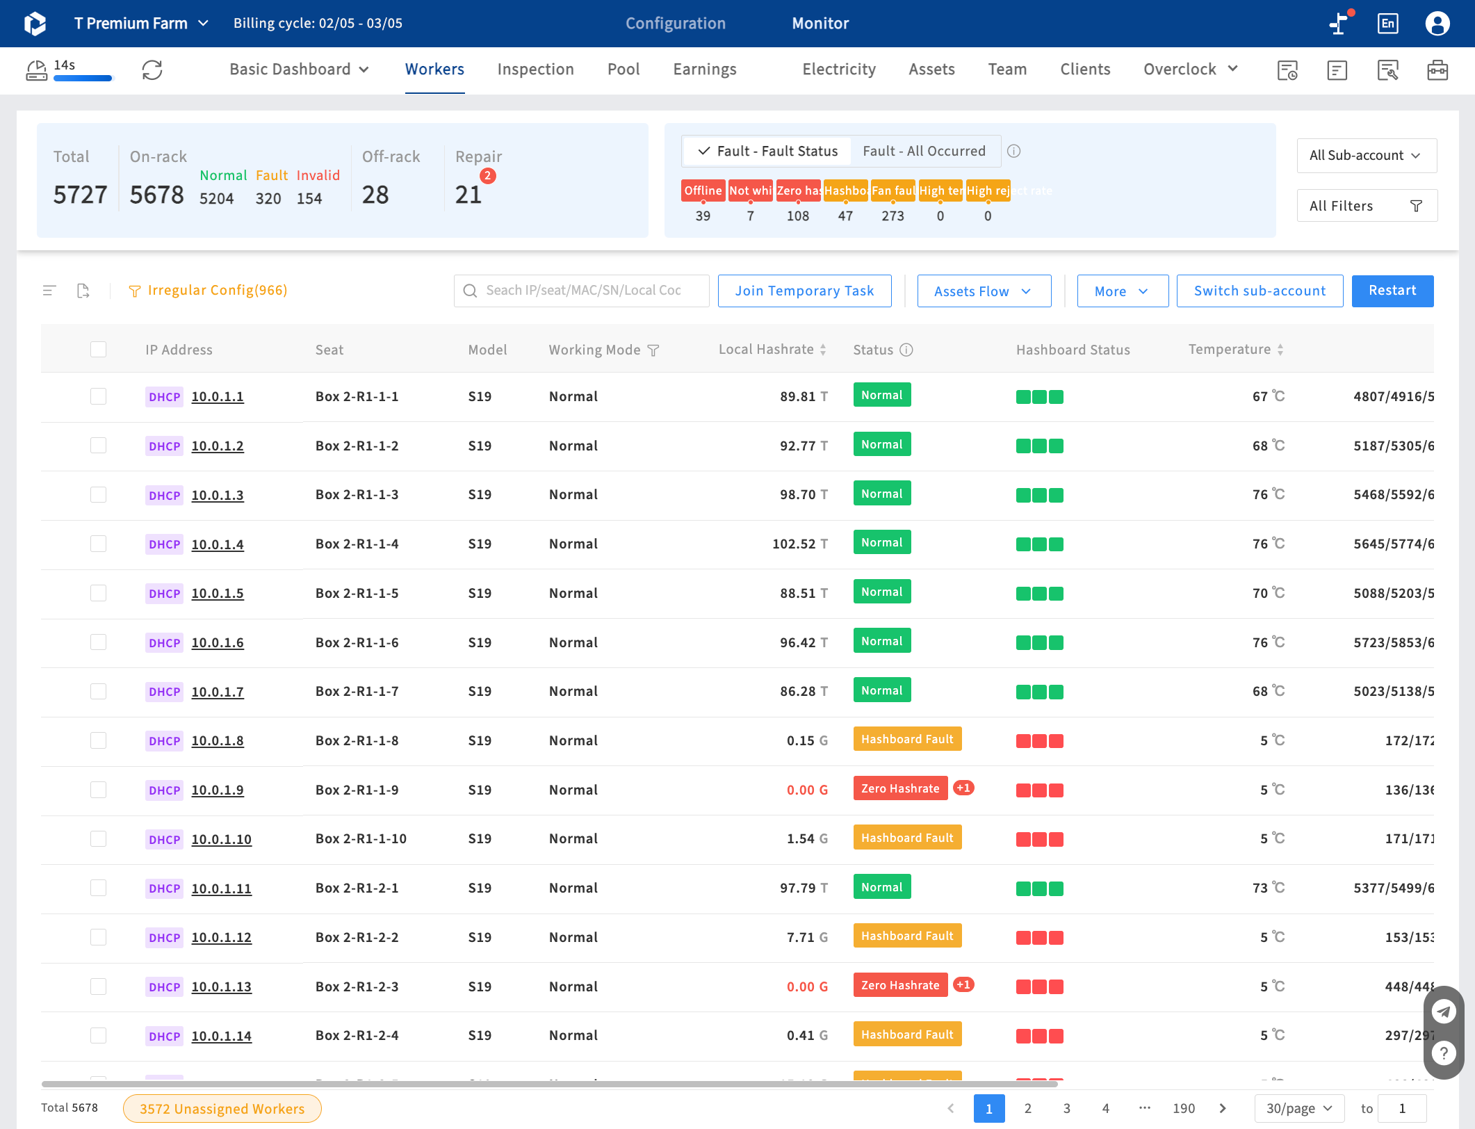
Task: Check the row for 10.0.1.8
Action: tap(98, 740)
